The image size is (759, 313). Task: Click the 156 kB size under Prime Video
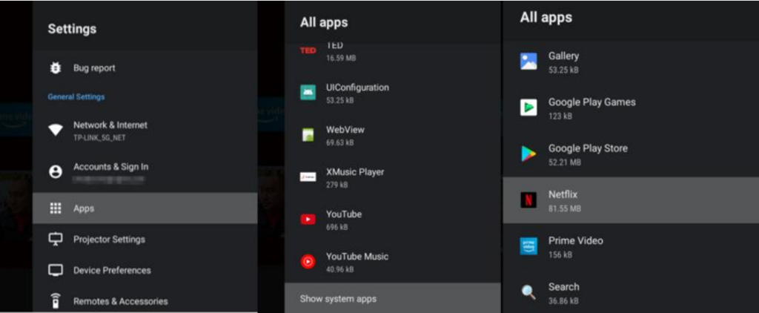point(560,254)
